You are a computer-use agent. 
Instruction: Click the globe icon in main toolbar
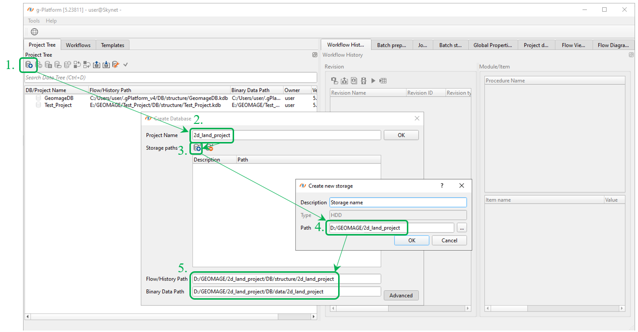(x=34, y=32)
